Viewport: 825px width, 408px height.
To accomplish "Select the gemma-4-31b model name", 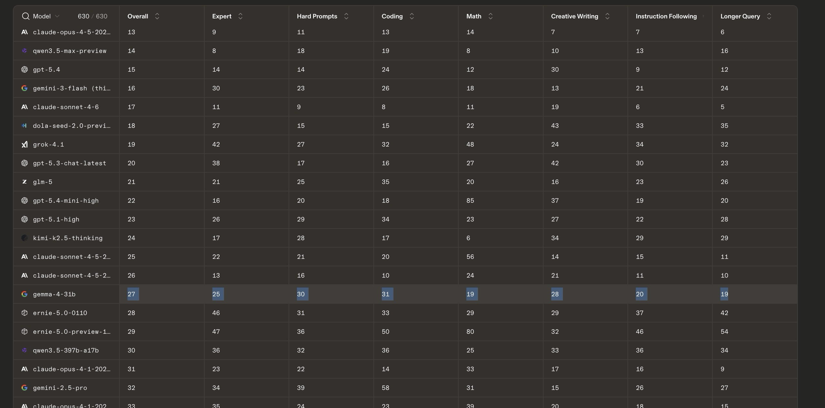I will 54,294.
